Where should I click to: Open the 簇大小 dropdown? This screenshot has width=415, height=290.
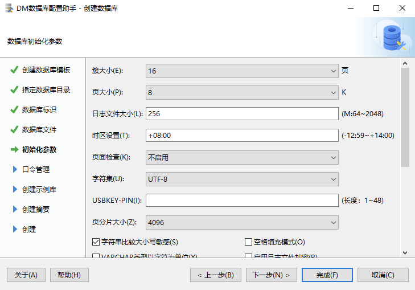pyautogui.click(x=242, y=71)
